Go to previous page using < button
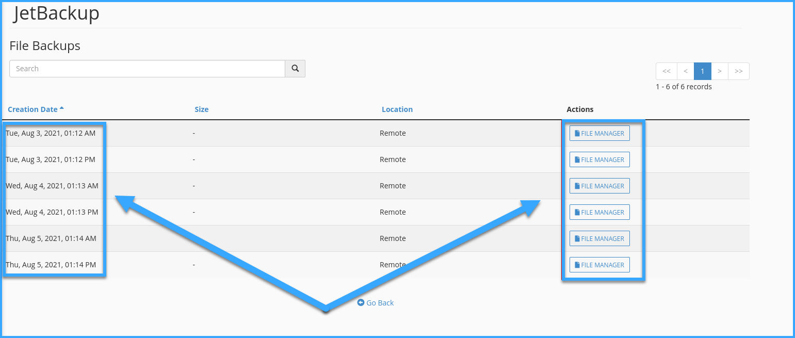795x338 pixels. click(686, 71)
